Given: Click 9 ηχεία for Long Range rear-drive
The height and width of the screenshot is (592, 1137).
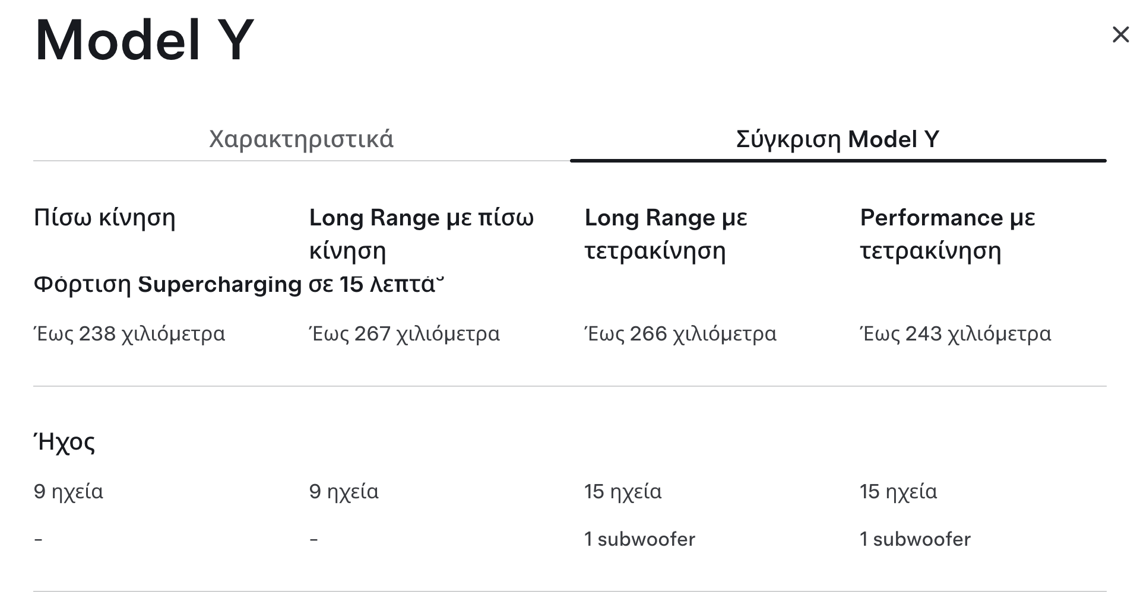Looking at the screenshot, I should [344, 492].
